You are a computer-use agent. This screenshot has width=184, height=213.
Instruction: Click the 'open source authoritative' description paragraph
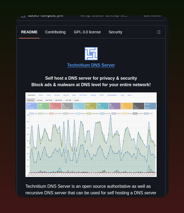pyautogui.click(x=91, y=190)
